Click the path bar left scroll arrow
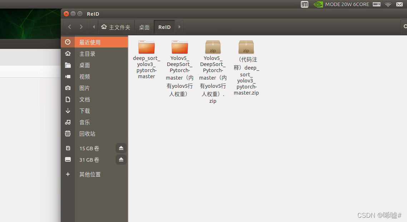Image resolution: width=407 pixels, height=222 pixels. point(94,27)
